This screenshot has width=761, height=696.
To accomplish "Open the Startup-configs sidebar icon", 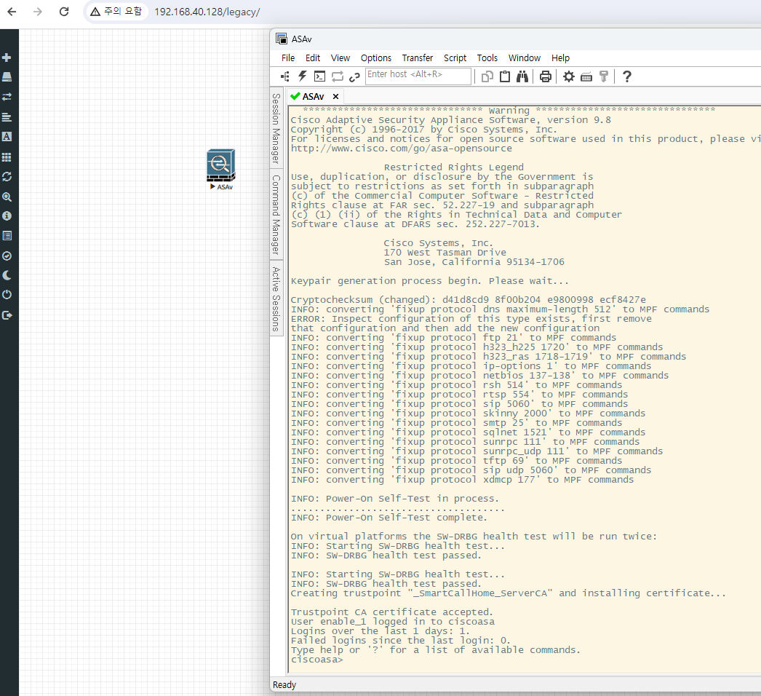I will 7,117.
